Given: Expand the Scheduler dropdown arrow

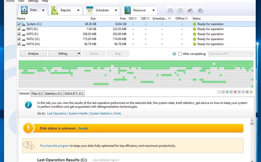Looking at the screenshot, I should point(116,10).
